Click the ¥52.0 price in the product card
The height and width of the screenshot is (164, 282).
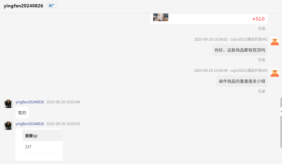(259, 19)
